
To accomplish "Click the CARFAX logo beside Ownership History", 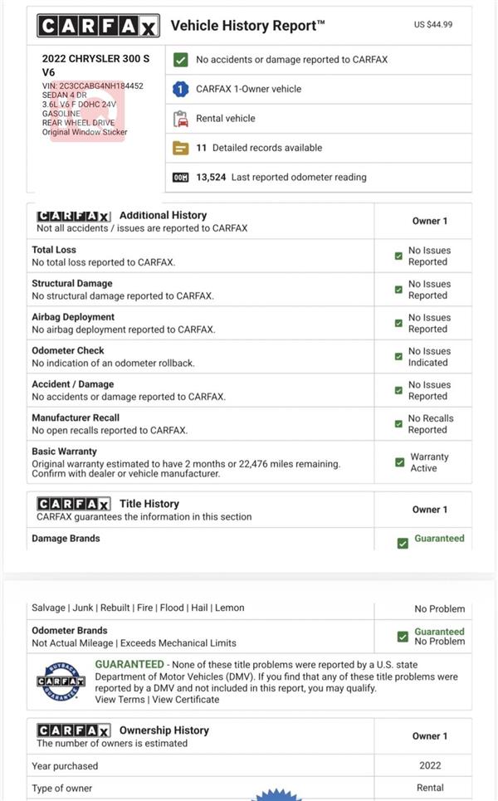I will [74, 730].
